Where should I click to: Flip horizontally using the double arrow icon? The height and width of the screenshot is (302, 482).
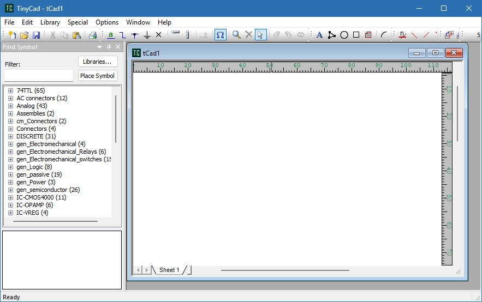tap(301, 35)
